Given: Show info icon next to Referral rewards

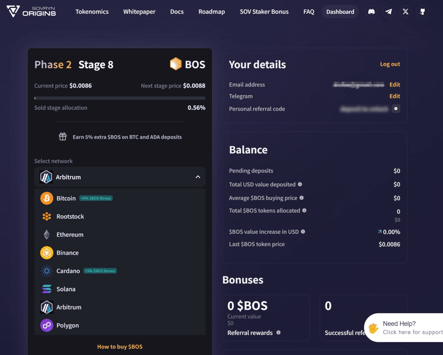Looking at the screenshot, I should pyautogui.click(x=278, y=333).
